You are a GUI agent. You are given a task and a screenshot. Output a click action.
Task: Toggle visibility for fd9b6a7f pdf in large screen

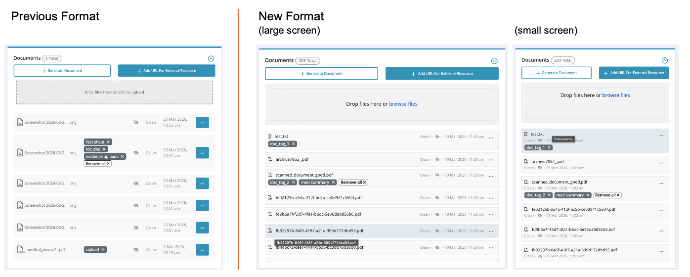point(437,214)
